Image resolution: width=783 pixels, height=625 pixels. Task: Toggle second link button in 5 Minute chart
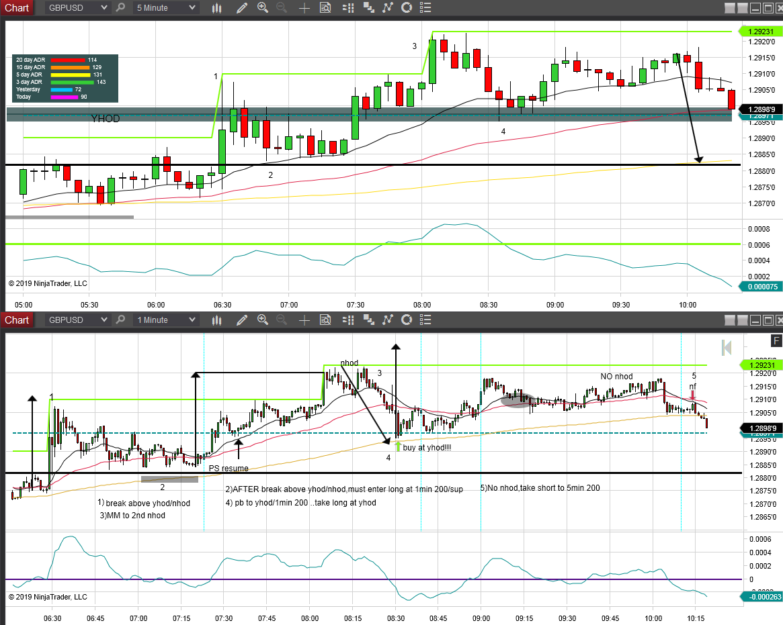point(742,7)
